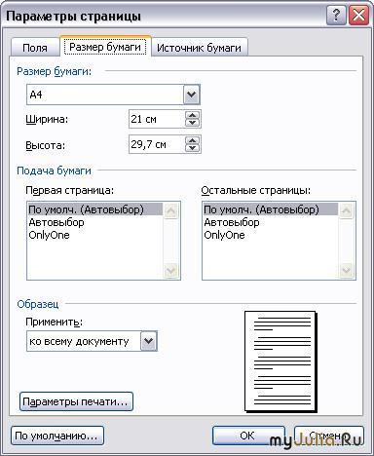This screenshot has width=374, height=456.
Task: Switch to the Поля tab
Action: point(35,48)
